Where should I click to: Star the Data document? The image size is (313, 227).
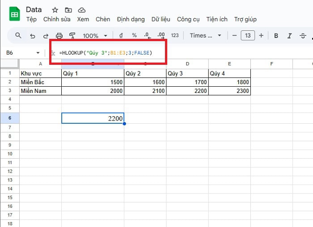55,10
